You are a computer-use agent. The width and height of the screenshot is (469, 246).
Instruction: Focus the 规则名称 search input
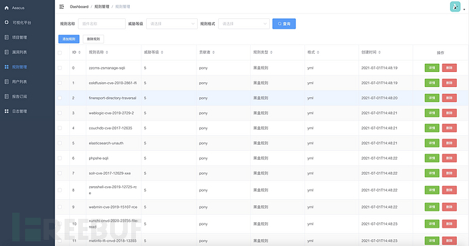pyautogui.click(x=102, y=24)
